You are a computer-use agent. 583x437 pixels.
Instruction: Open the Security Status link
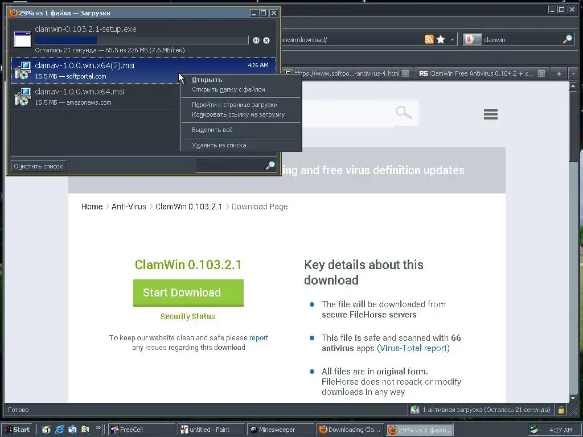pyautogui.click(x=188, y=316)
